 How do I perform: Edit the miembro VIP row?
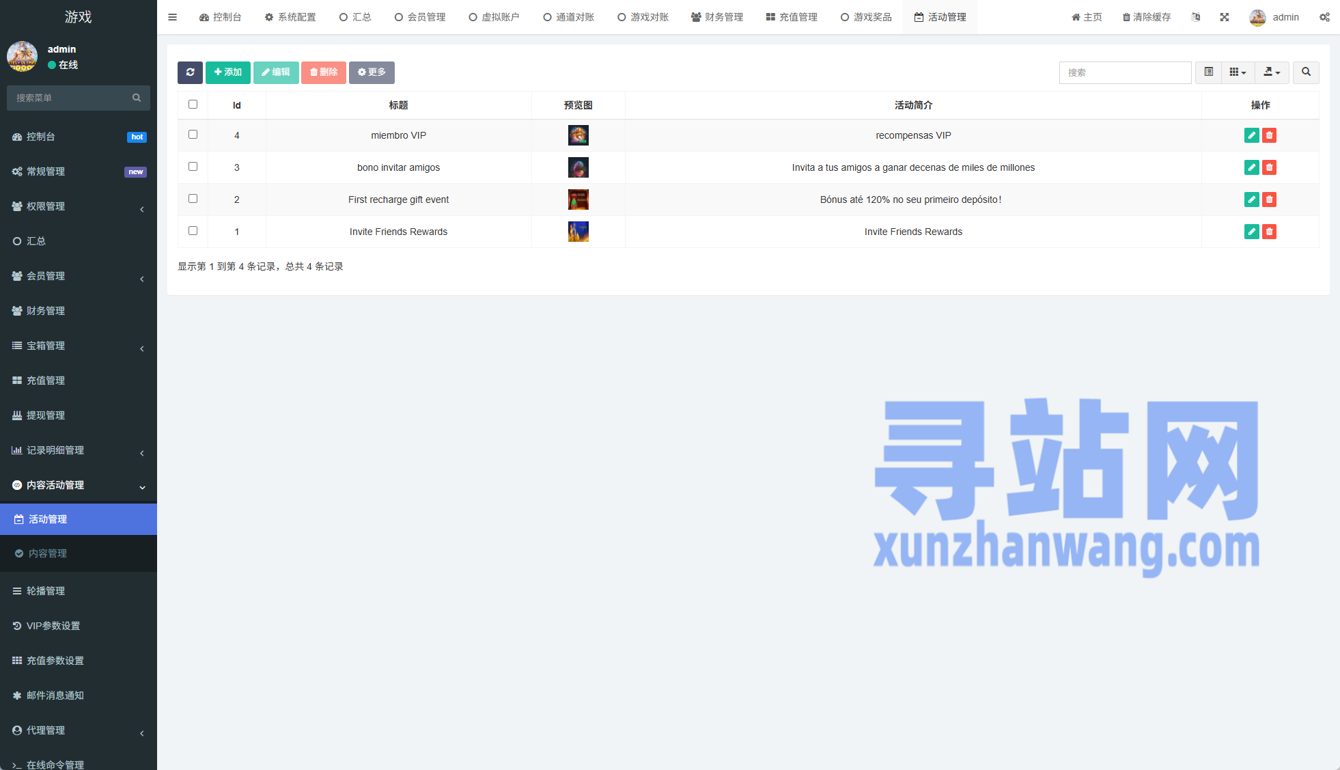click(x=1251, y=135)
